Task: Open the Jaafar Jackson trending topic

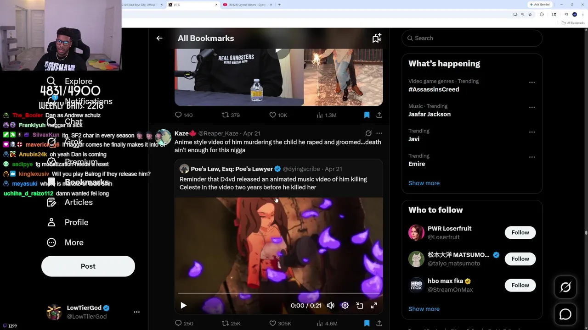Action: (x=430, y=114)
